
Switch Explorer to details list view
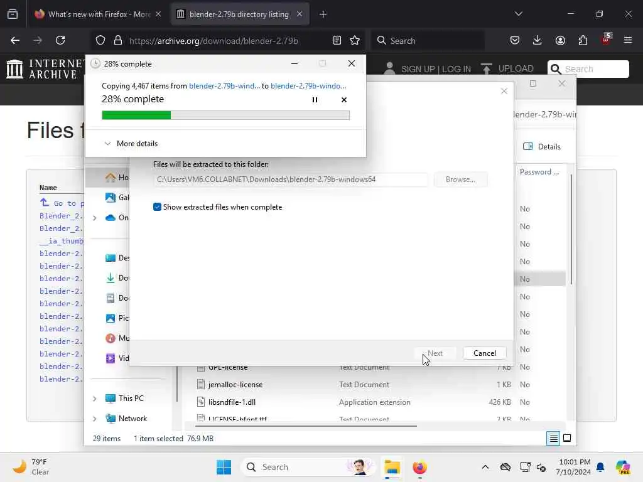(553, 439)
